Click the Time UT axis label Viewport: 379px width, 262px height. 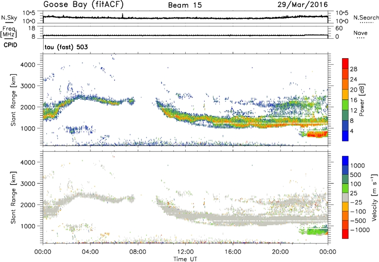point(185,259)
